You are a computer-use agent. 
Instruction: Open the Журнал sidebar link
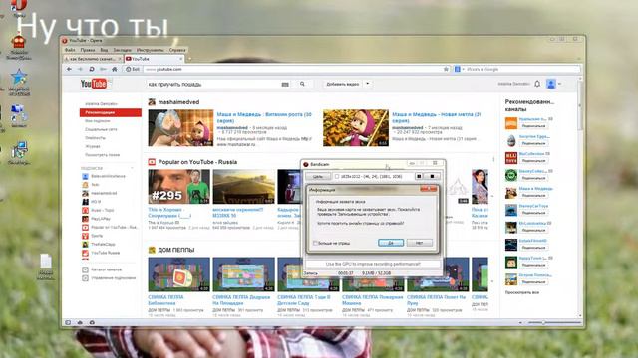point(93,146)
